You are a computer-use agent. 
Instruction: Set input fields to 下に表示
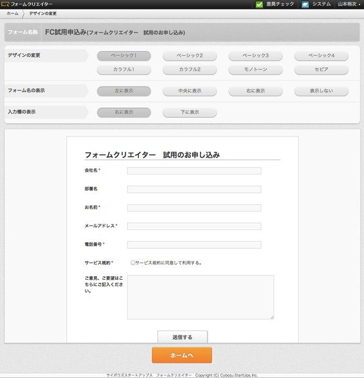(190, 113)
